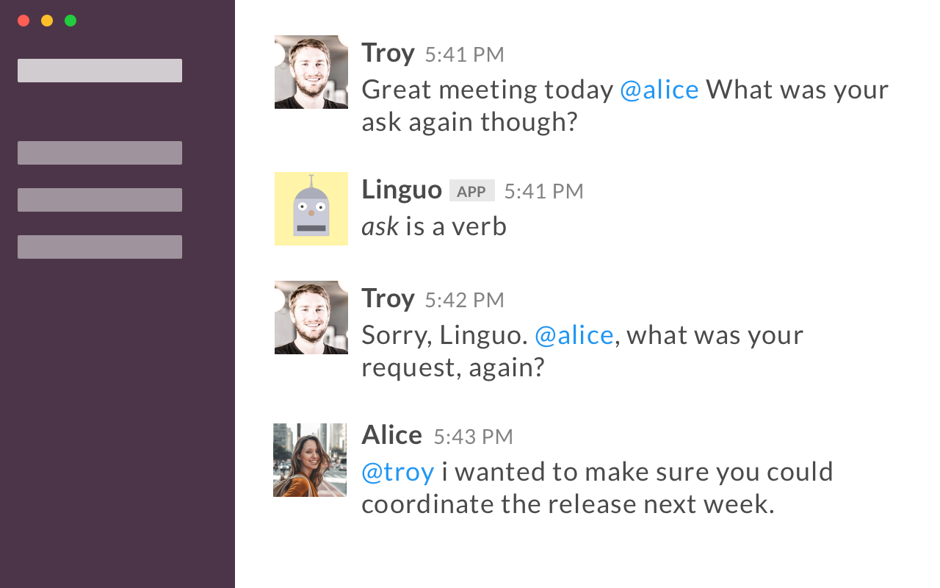Open the 5:43 PM timestamp on Alice's message
The image size is (940, 588).
click(x=473, y=437)
